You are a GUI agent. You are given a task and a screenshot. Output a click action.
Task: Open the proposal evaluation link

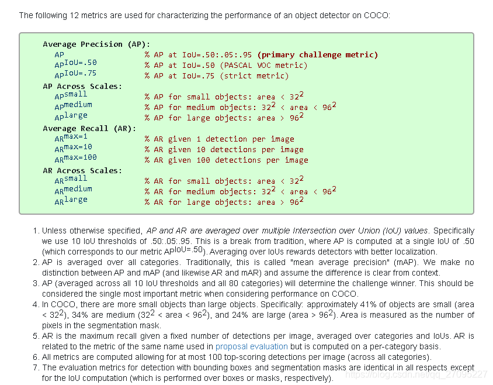(252, 346)
